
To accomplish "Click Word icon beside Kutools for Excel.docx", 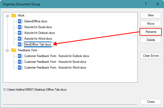I will click(x=20, y=27).
